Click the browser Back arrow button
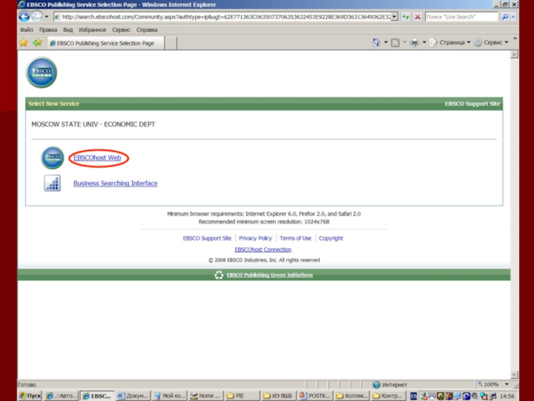 click(24, 16)
